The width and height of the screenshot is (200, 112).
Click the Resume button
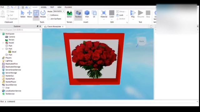click(x=141, y=14)
